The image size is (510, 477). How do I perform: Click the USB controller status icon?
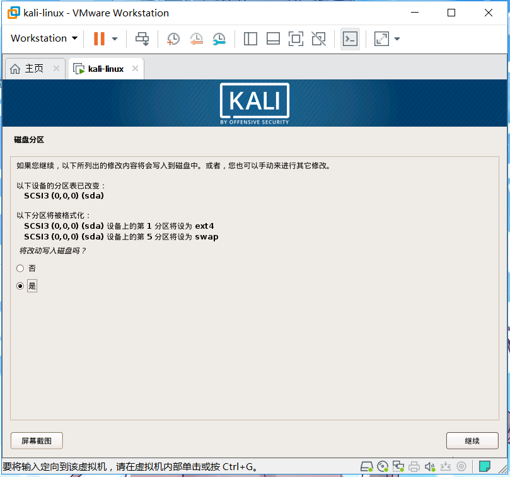(x=446, y=466)
